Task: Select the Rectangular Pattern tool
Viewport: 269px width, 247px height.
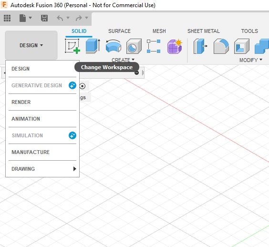Action: [154, 46]
